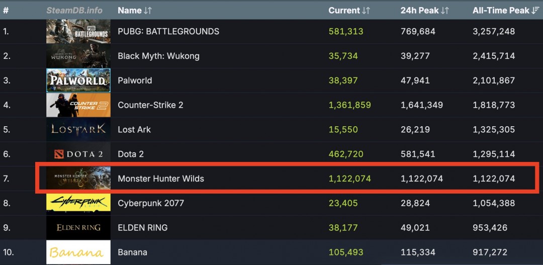Click the Lost Ark logo image
Viewport: 543px width, 265px height.
click(x=78, y=129)
